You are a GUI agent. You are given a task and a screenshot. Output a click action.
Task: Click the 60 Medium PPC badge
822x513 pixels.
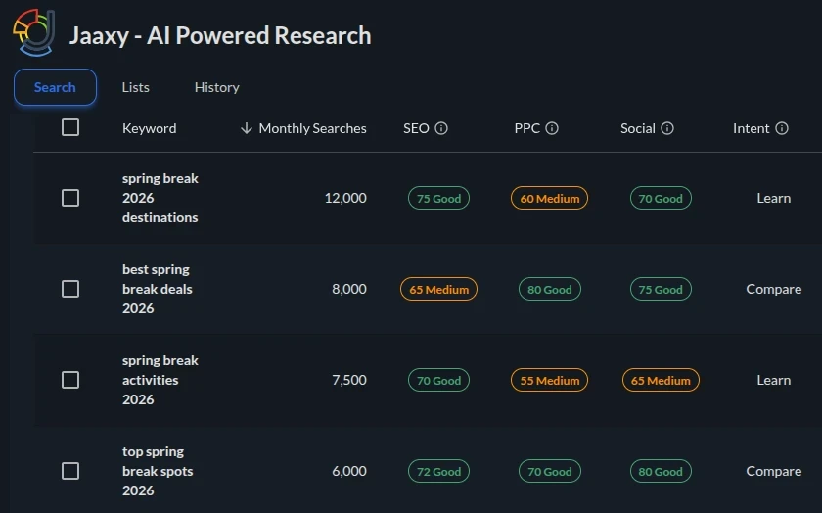549,199
